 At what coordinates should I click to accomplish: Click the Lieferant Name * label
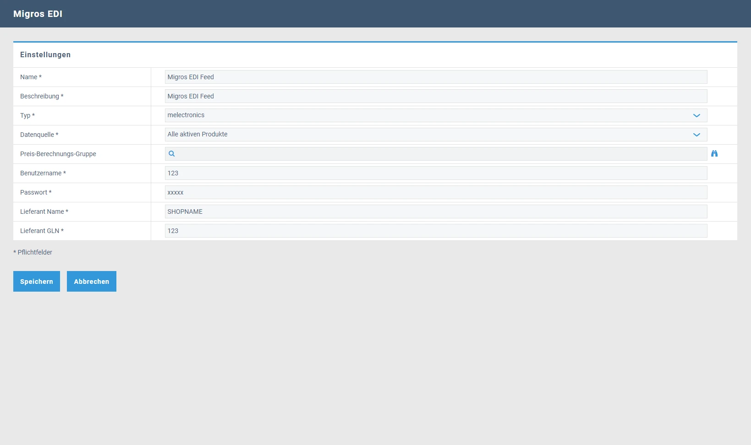pos(44,212)
